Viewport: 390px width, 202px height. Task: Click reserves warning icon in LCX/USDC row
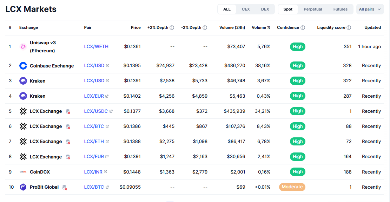[x=68, y=112]
